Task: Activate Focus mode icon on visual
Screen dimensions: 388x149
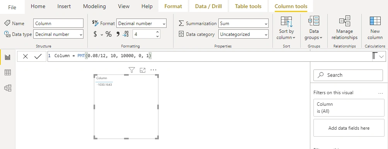Action: click(x=143, y=70)
